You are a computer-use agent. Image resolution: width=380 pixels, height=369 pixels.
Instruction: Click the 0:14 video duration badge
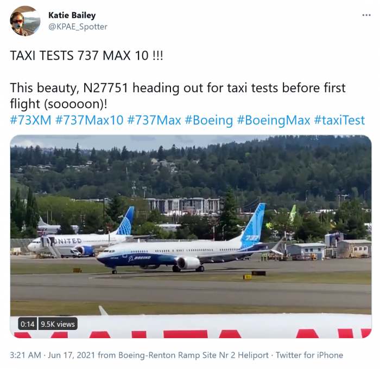pos(27,324)
